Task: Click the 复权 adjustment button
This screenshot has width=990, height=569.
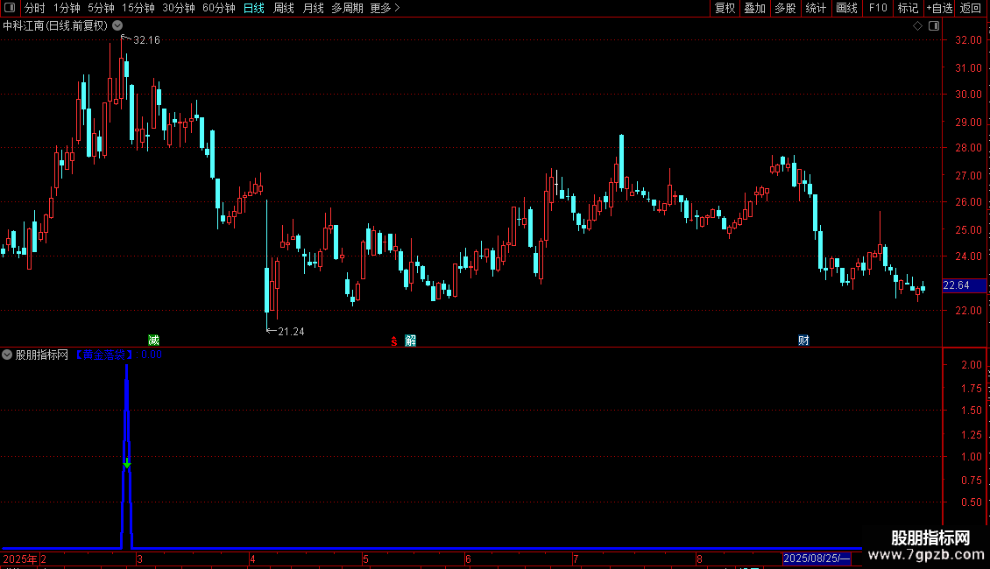Action: tap(725, 8)
